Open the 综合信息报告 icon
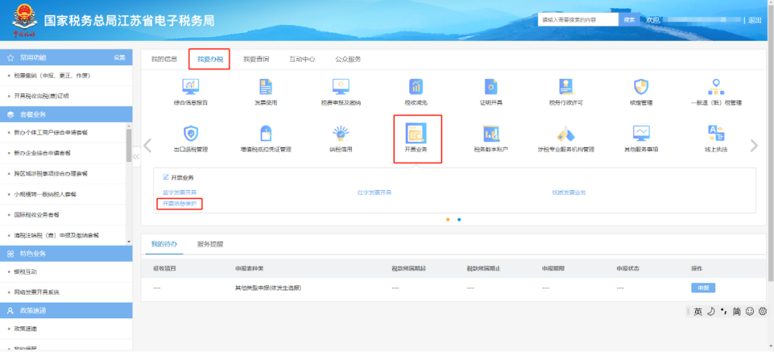 (191, 87)
